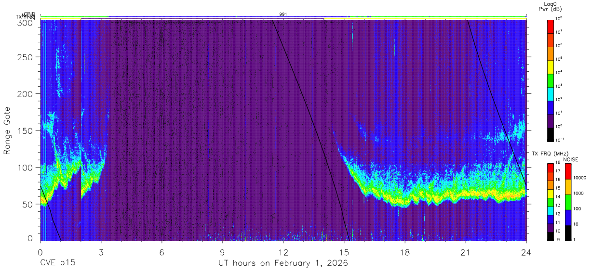Image resolution: width=592 pixels, height=273 pixels.
Task: Click UT hour tick label "24"
Action: tap(526, 252)
